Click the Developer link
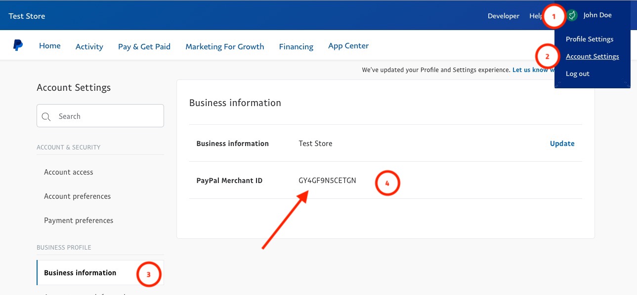This screenshot has width=637, height=295. point(504,16)
